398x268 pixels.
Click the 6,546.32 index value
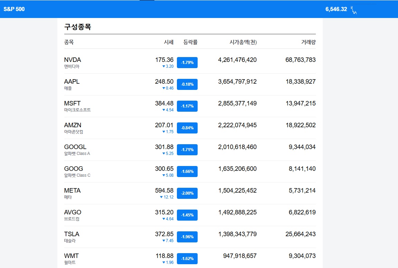[x=336, y=9]
